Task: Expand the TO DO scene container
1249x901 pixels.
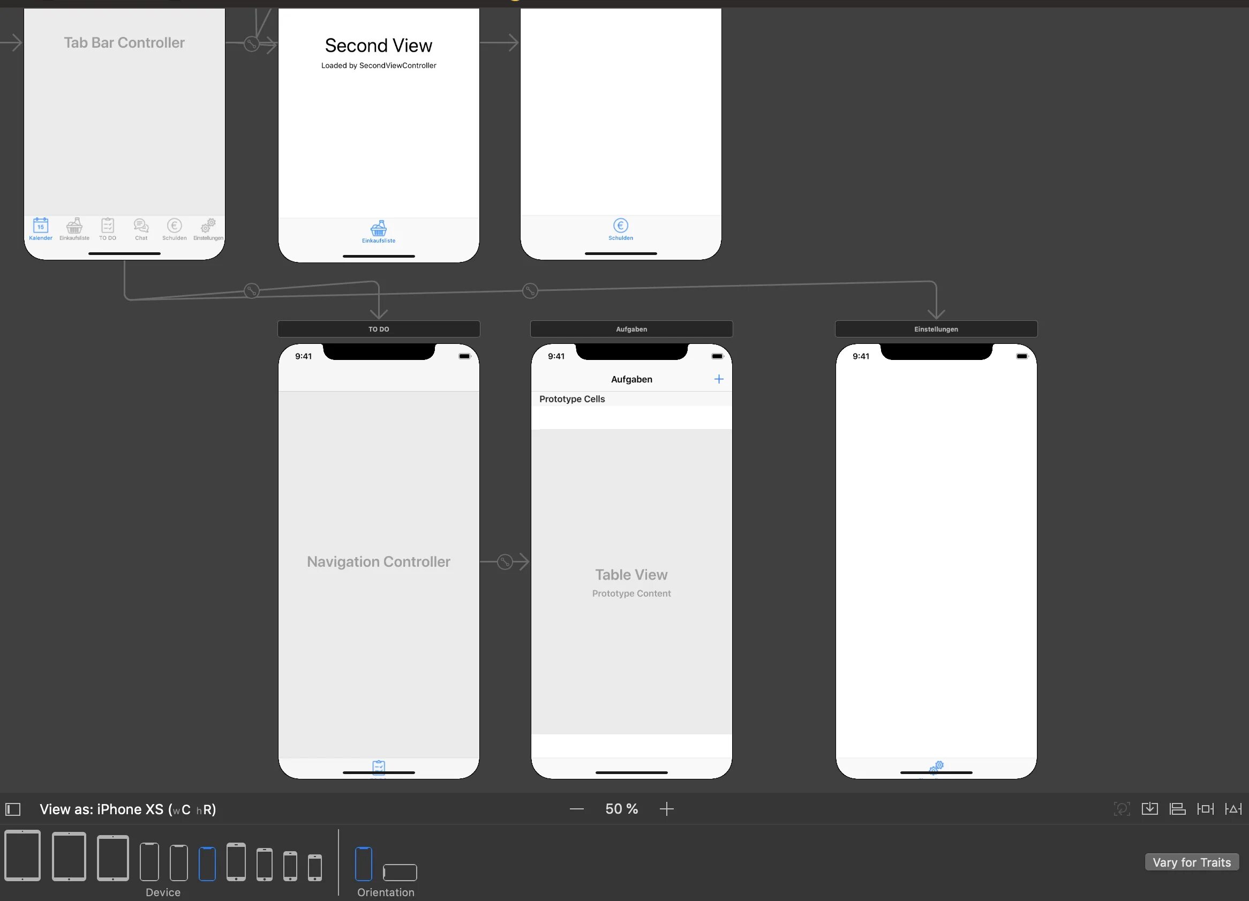Action: click(377, 328)
